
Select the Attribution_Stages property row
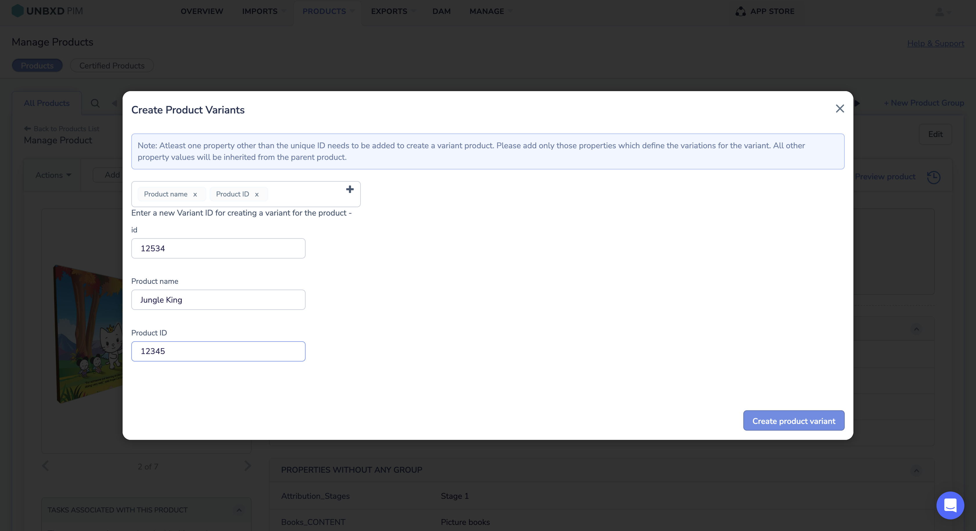pos(602,496)
